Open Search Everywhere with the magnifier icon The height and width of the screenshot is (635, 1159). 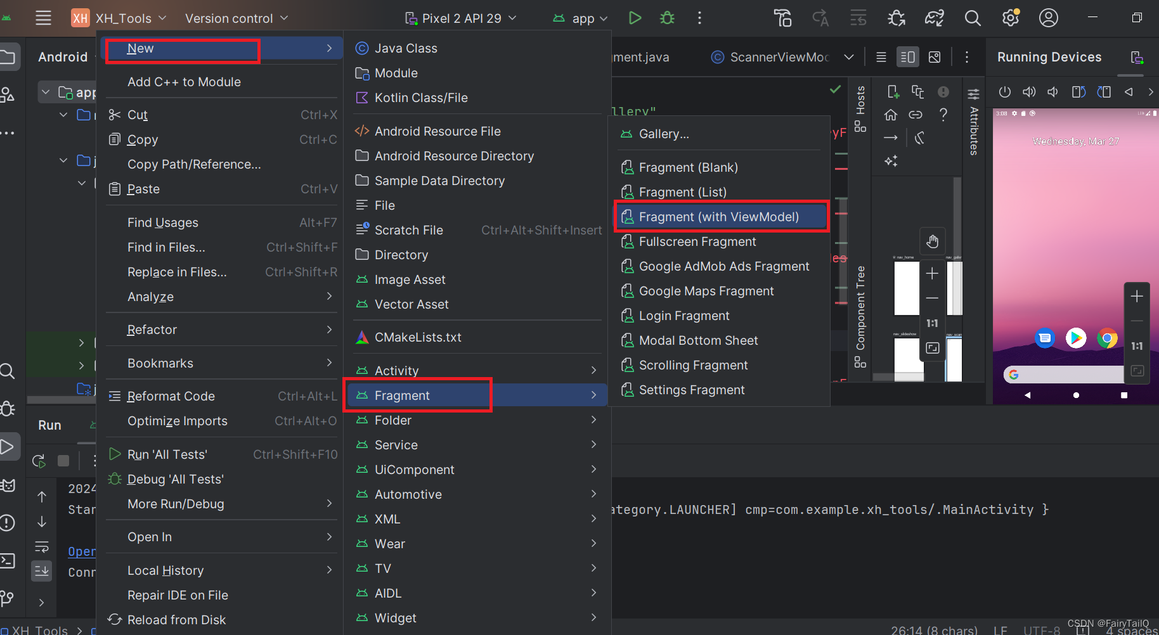click(973, 18)
